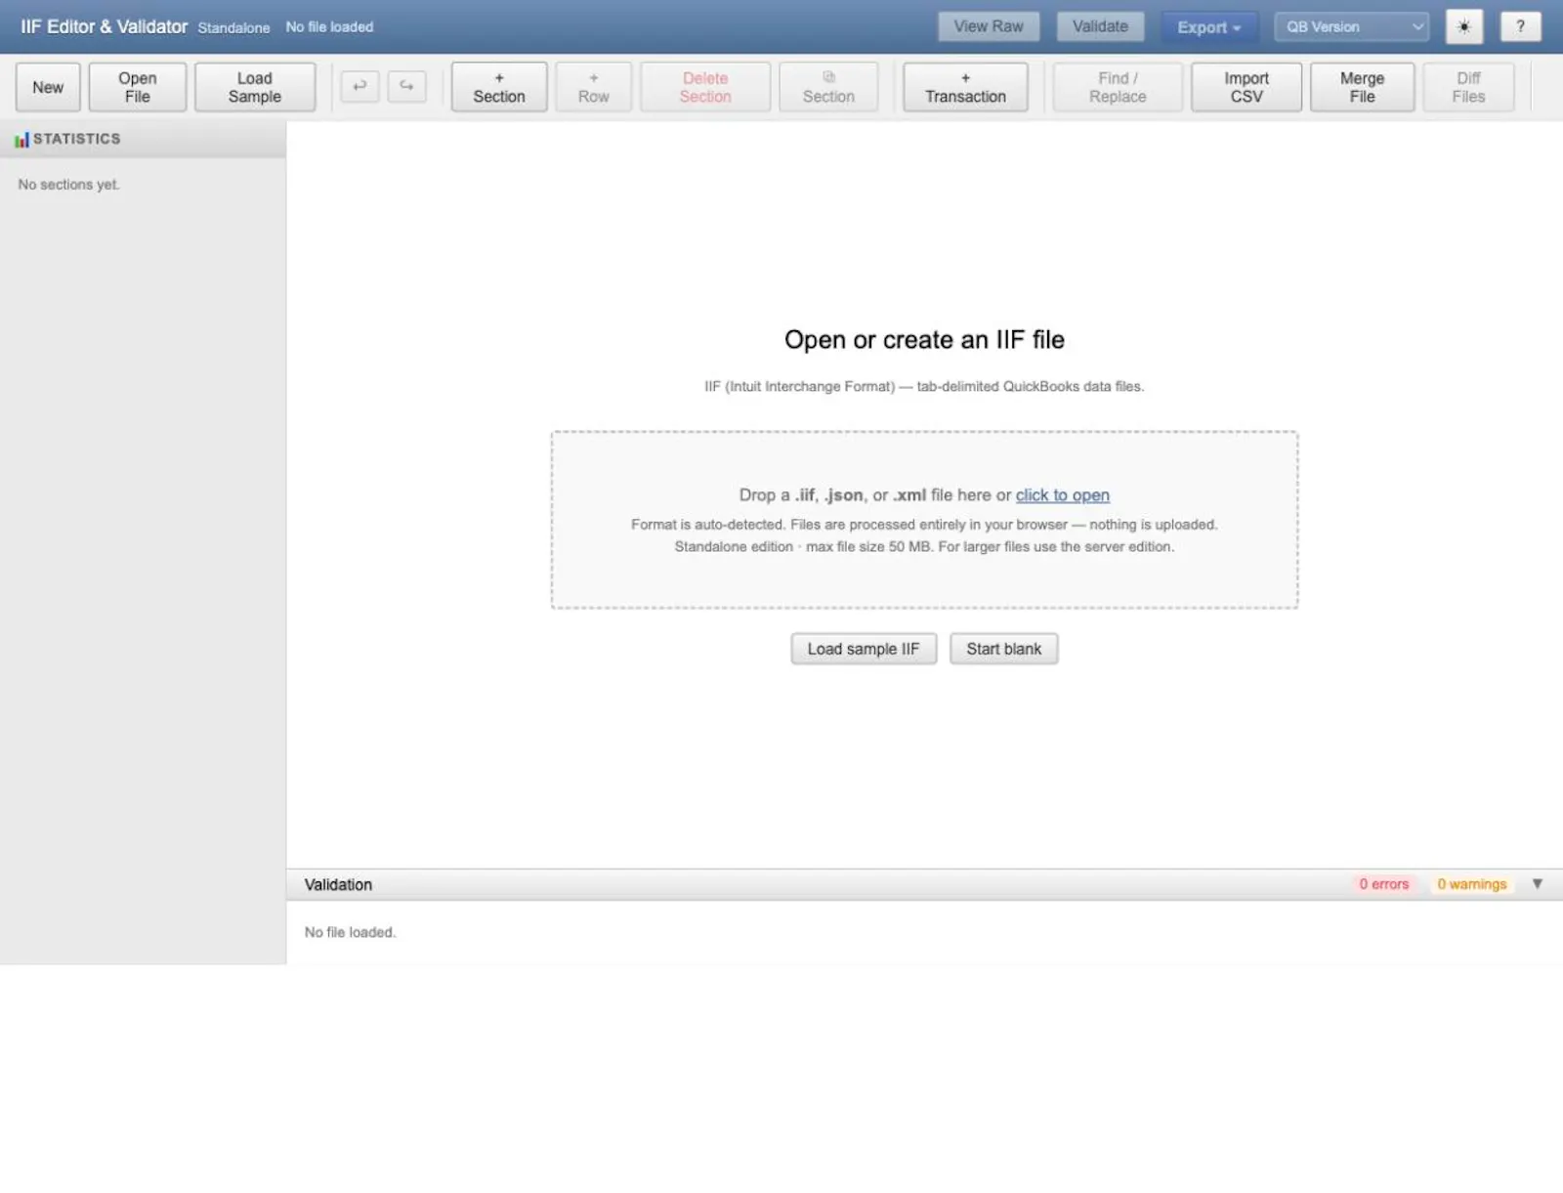
Task: Click the Statistics bar chart icon
Action: (21, 140)
